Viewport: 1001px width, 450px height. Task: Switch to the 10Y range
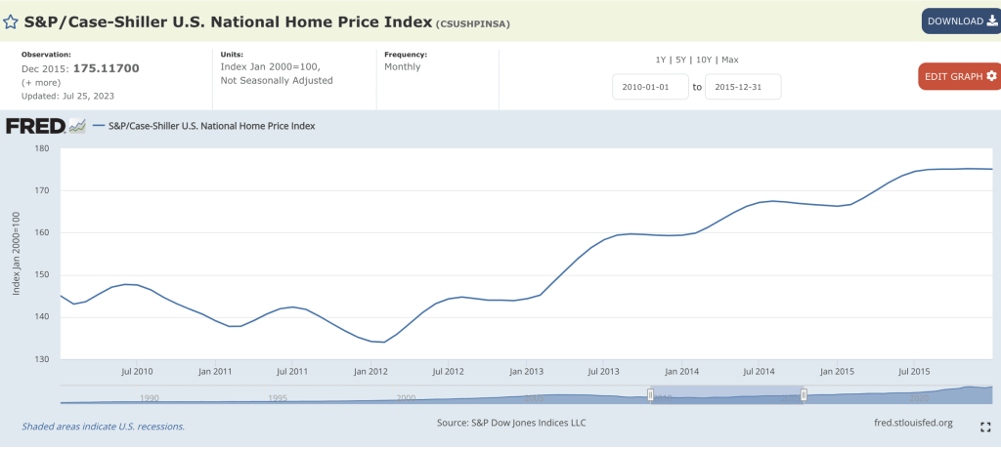pos(706,60)
